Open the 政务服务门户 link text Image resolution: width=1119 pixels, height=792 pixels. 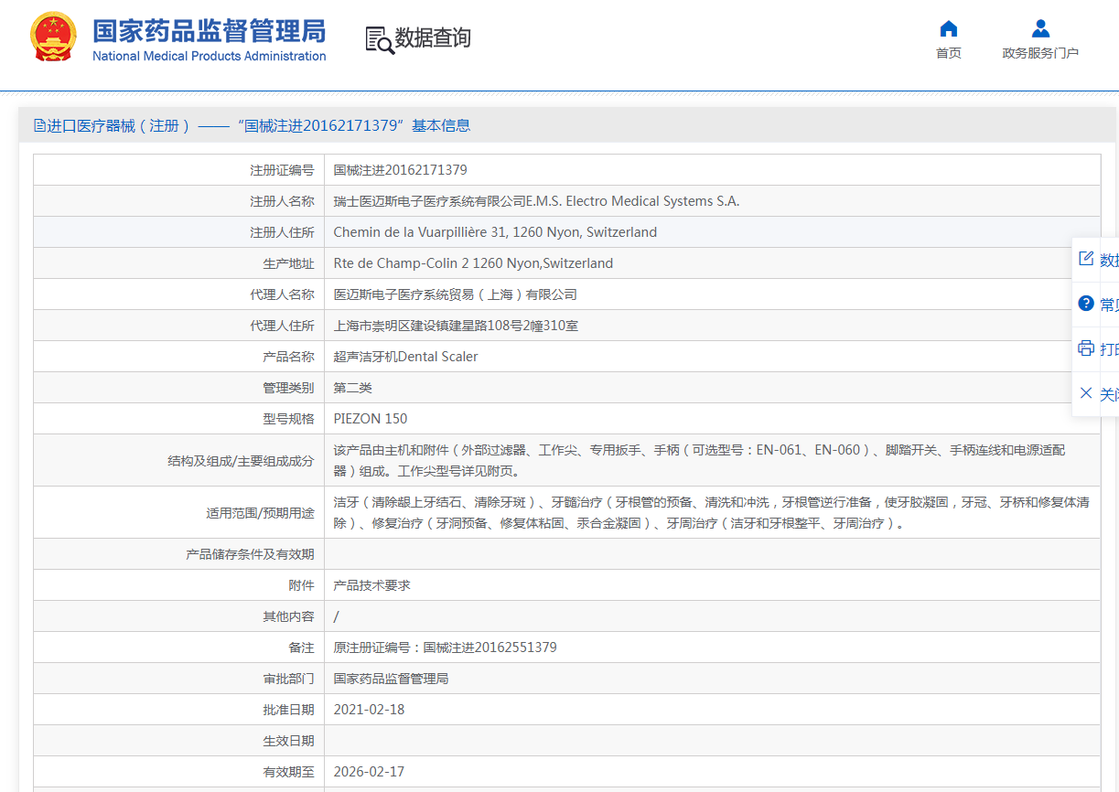1040,53
